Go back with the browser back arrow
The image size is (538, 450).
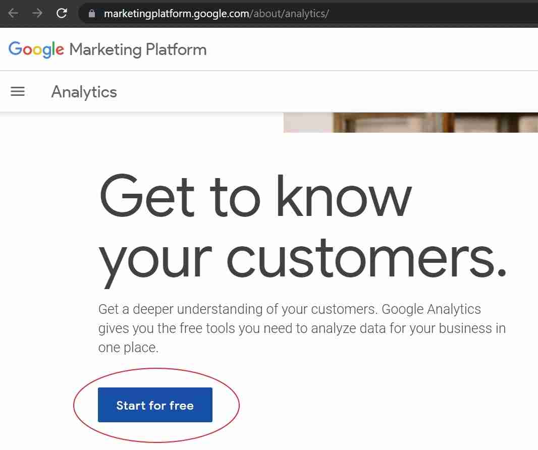tap(13, 14)
